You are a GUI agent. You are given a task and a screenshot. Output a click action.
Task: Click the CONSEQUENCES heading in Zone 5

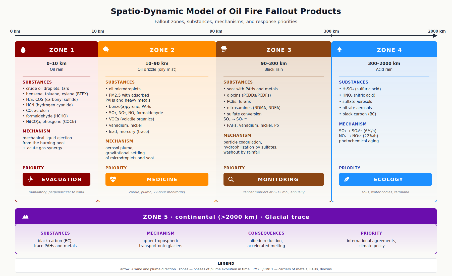266,233
